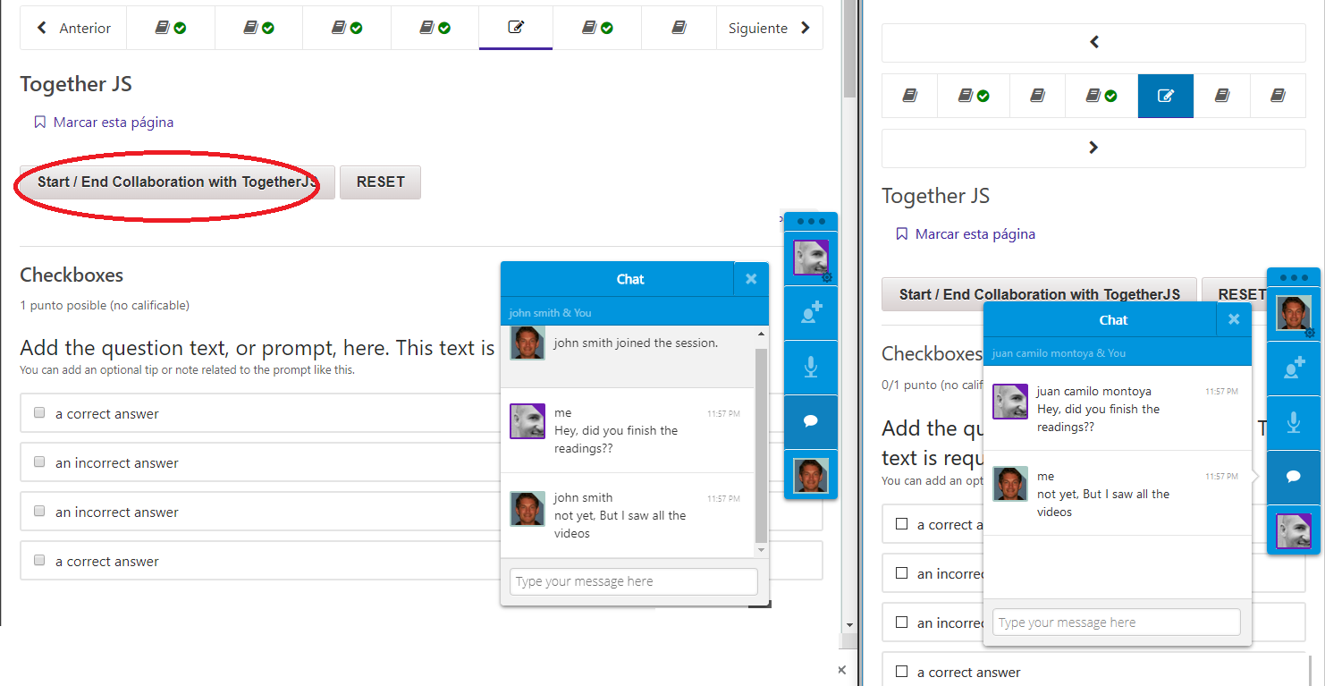
Task: Click Marcar esta página link text in left window
Action: click(114, 123)
